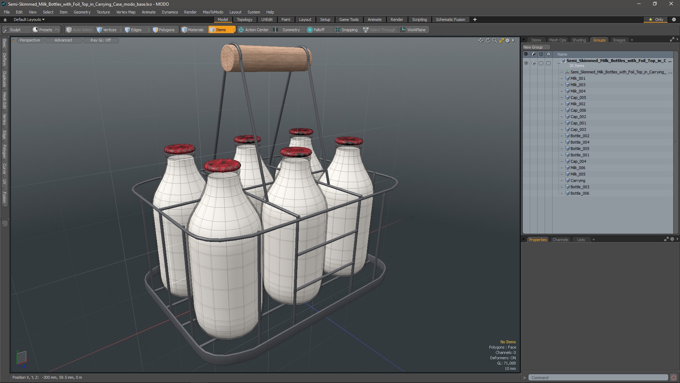
Task: Click the Falloff icon in toolbar
Action: coord(310,29)
